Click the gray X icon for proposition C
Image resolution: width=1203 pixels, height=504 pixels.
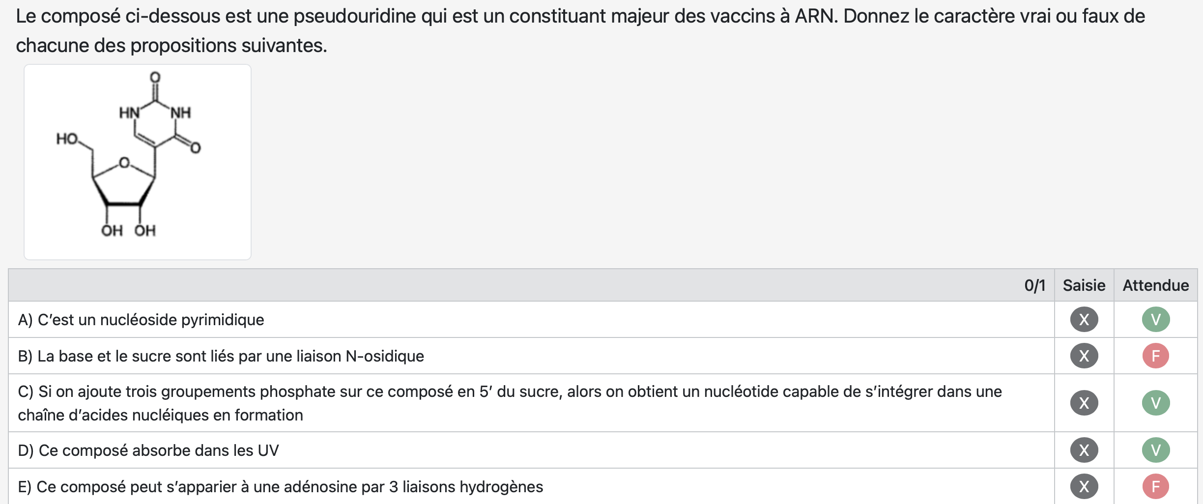[x=1084, y=403]
